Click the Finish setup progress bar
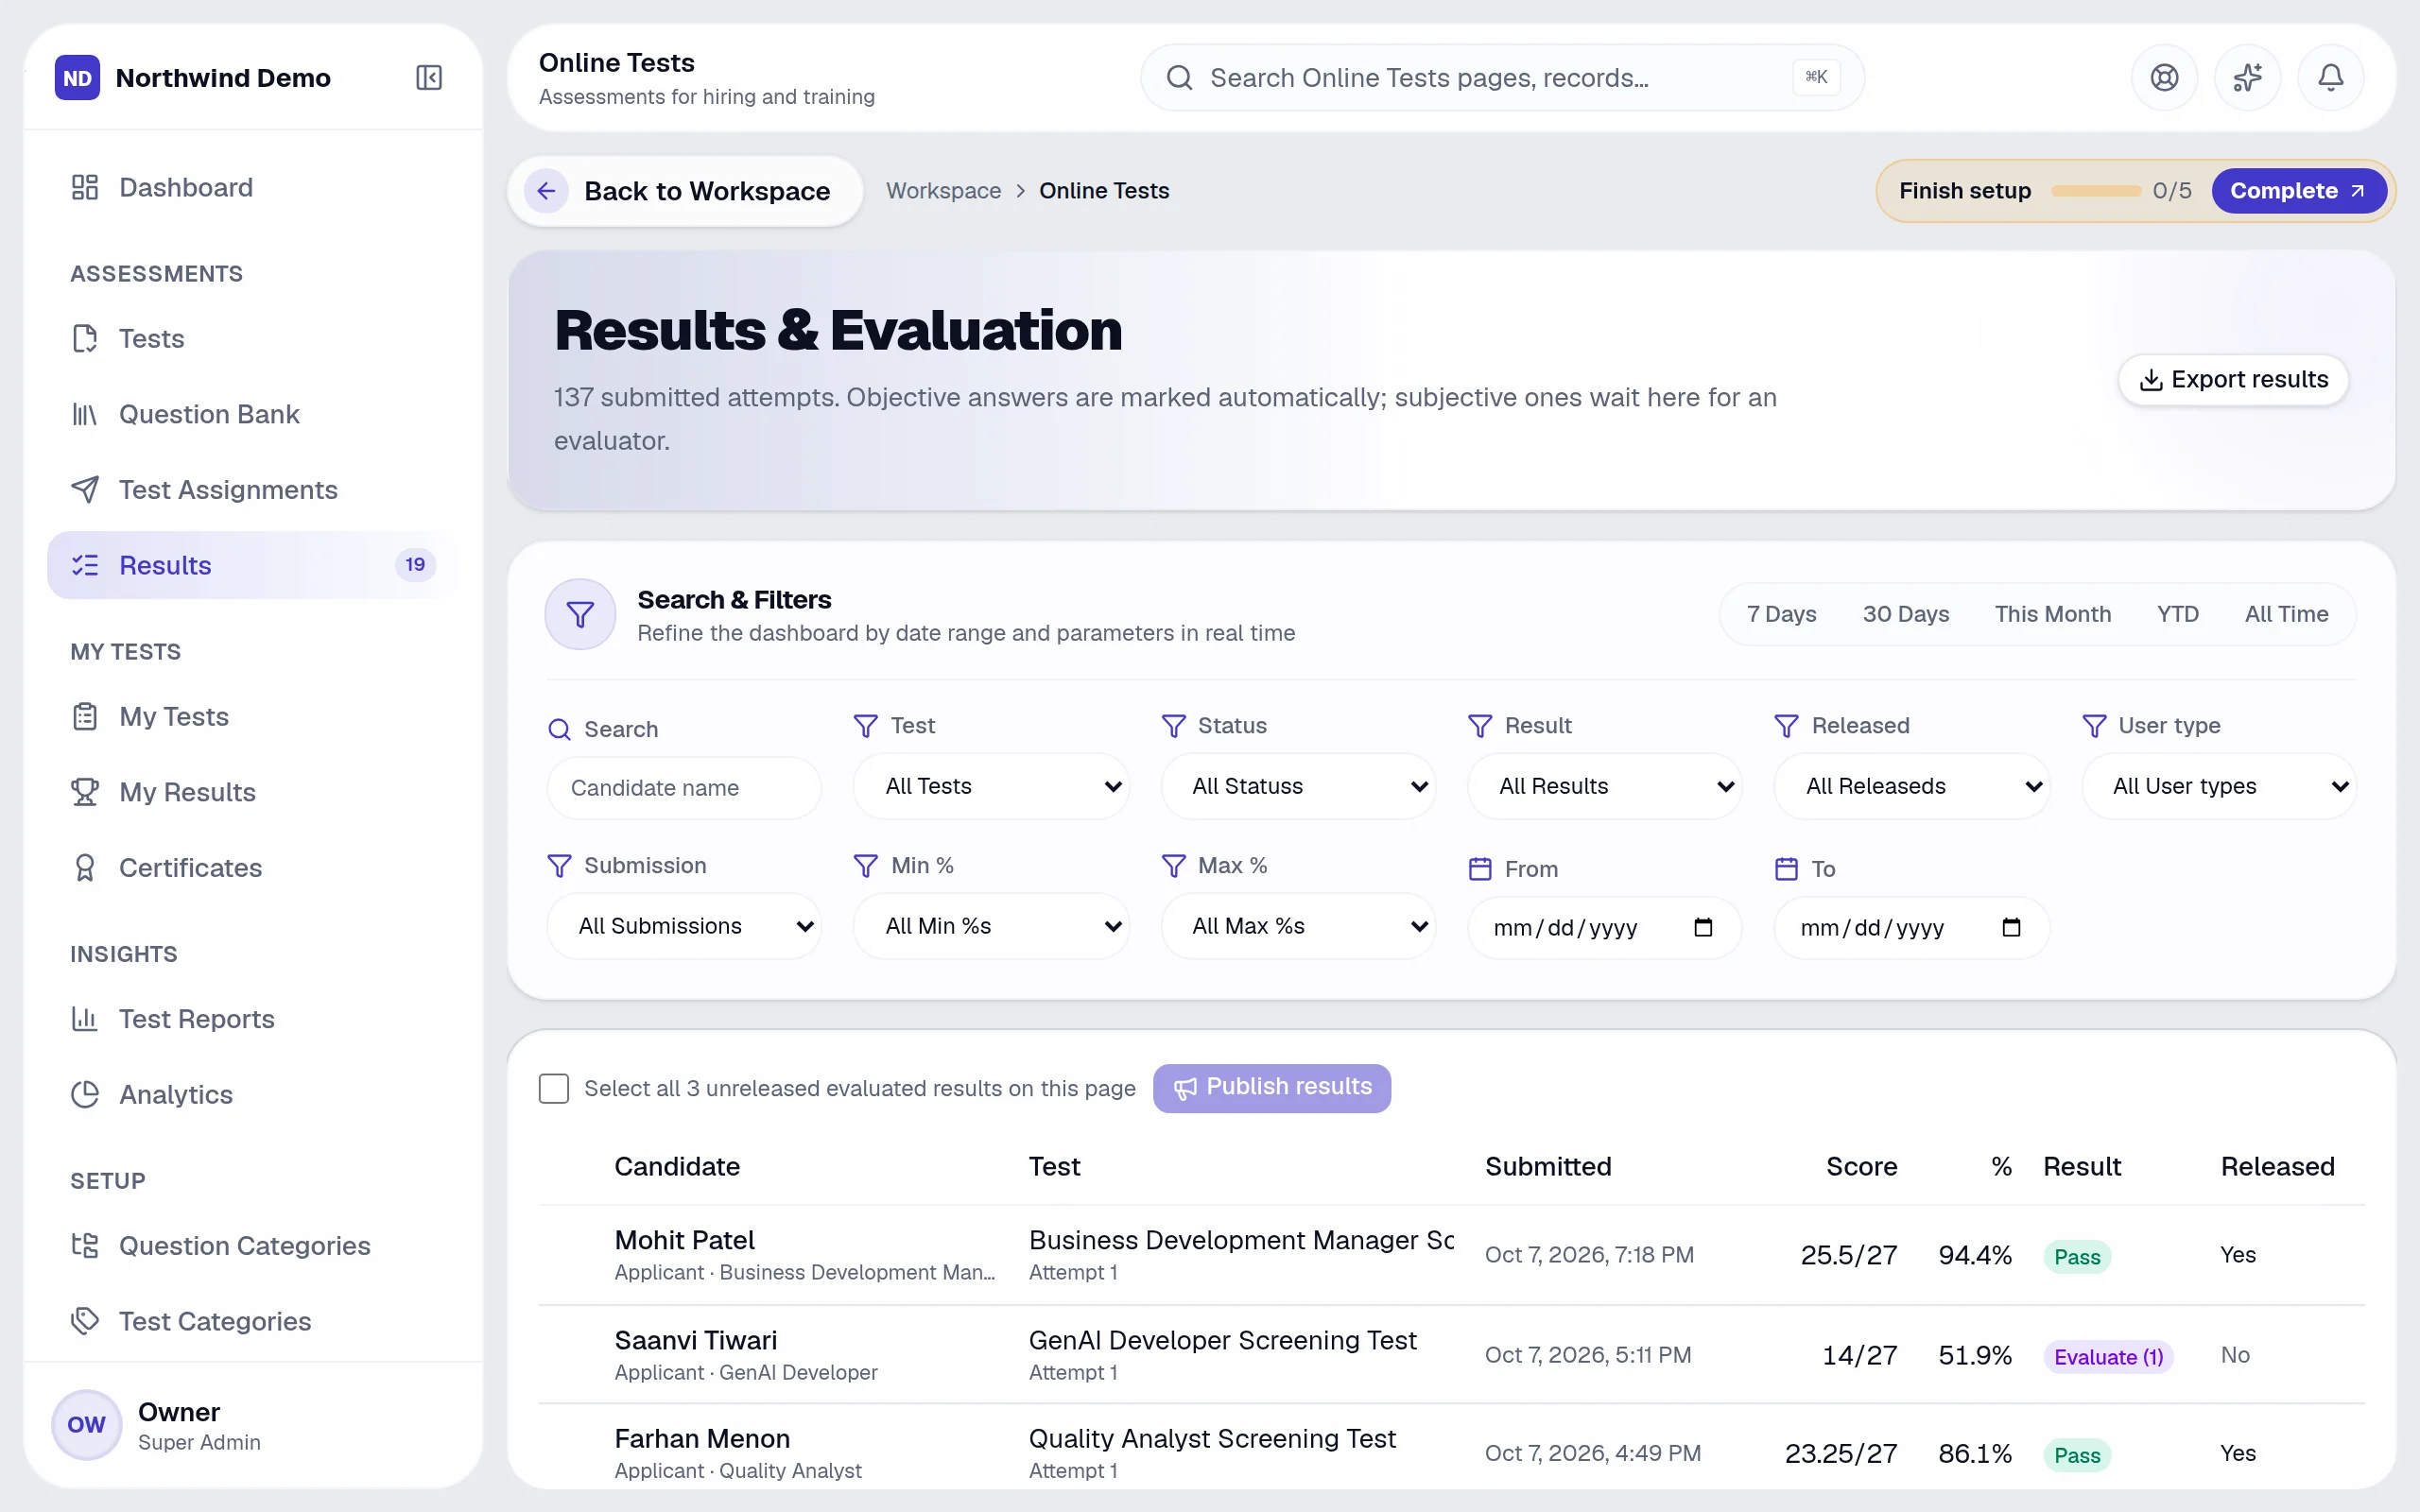 coord(2095,191)
